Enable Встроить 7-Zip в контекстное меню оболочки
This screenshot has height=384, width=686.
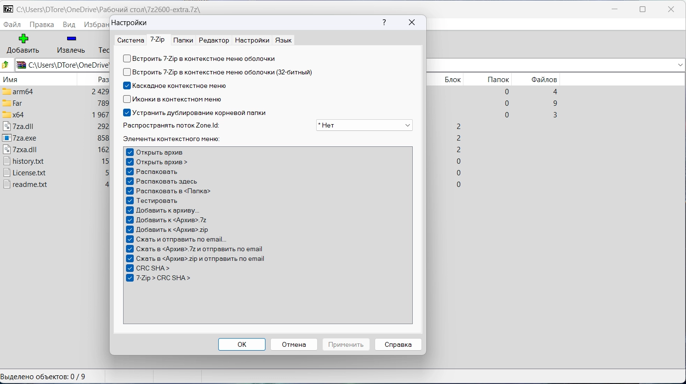coord(127,58)
